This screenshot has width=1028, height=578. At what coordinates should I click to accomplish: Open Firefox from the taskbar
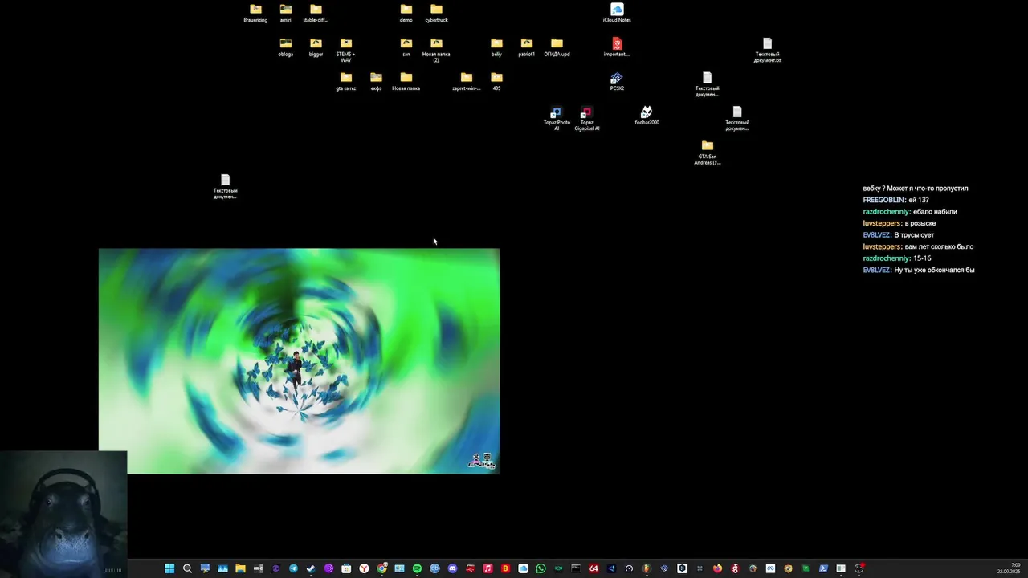click(x=716, y=568)
